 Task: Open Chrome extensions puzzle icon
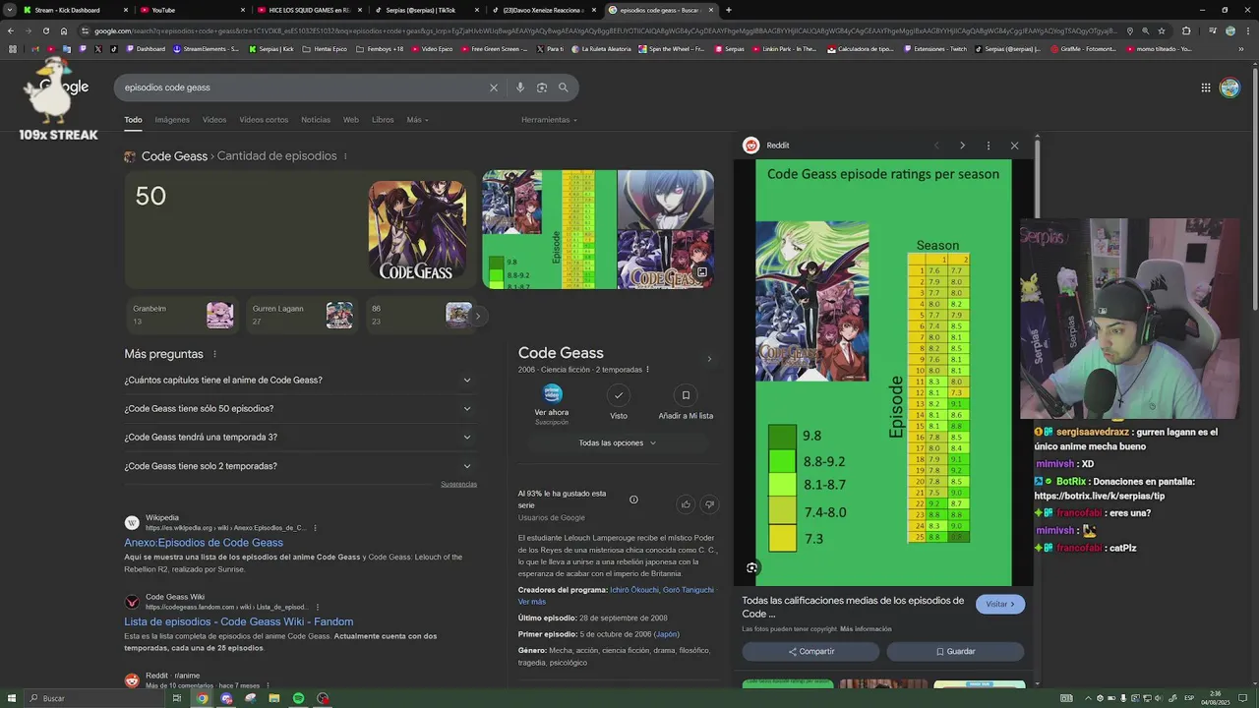coord(1186,30)
